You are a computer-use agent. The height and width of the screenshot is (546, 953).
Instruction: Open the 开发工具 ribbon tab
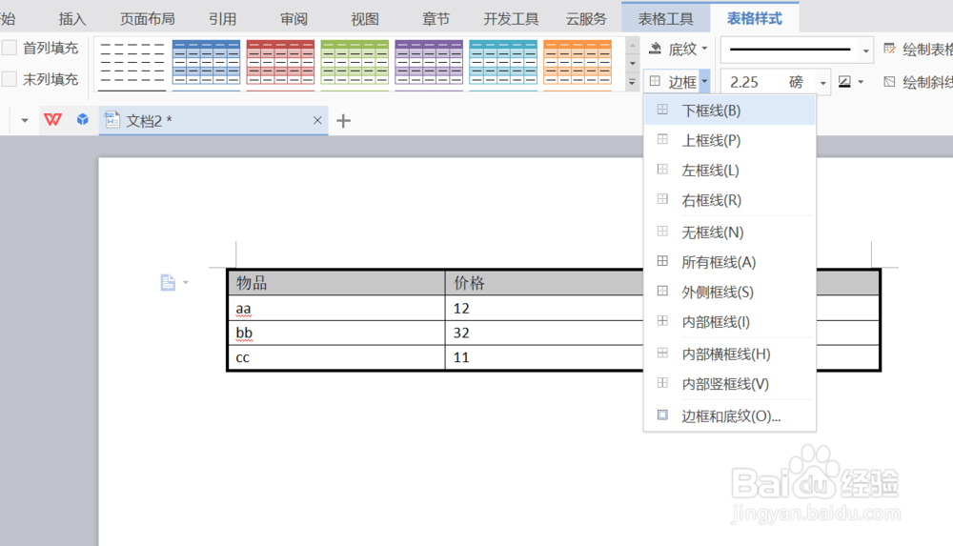(511, 19)
